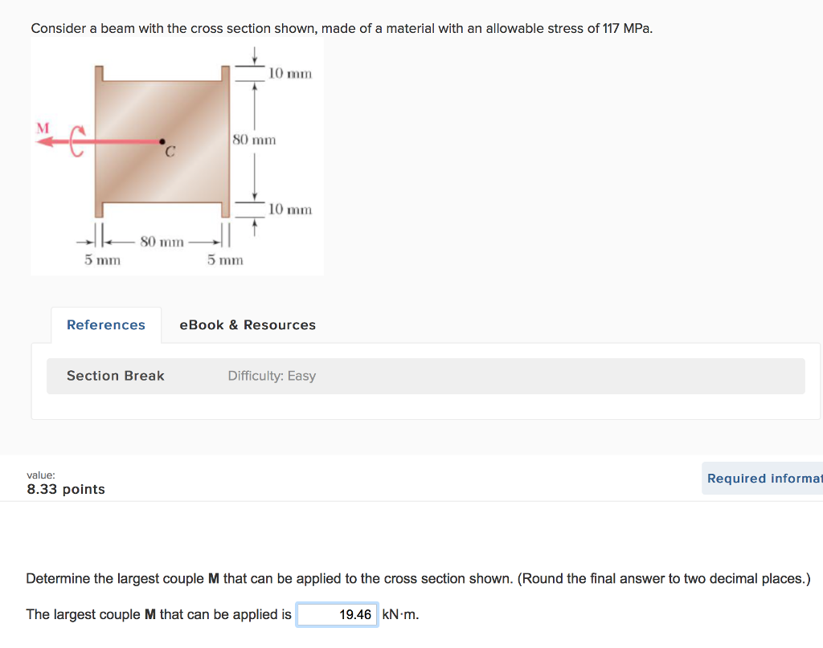Click the 8.33 points value text

(x=66, y=489)
